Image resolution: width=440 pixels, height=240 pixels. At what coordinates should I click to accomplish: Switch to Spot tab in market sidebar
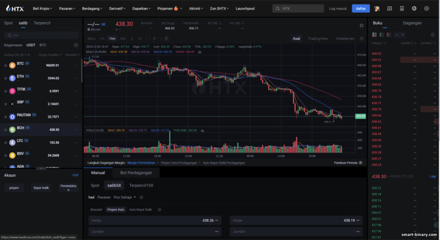click(8, 23)
